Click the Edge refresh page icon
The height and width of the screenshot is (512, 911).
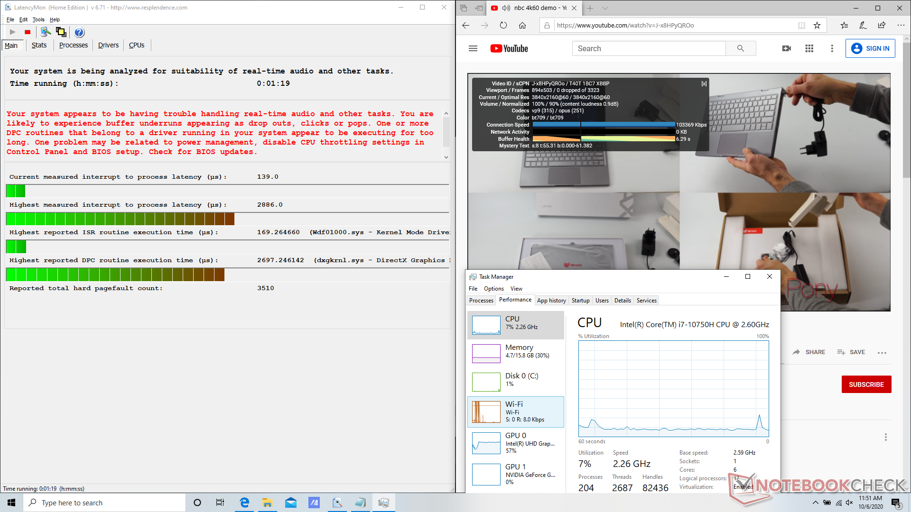[503, 26]
